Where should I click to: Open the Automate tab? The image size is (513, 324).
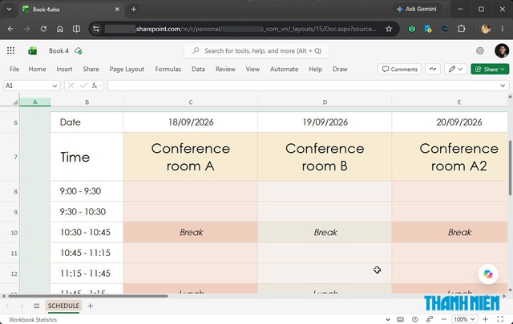(284, 69)
